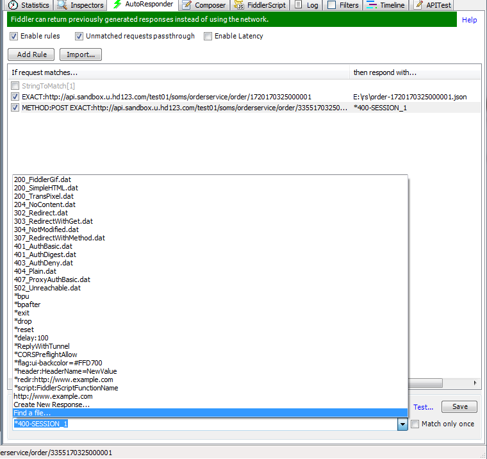The image size is (487, 459).
Task: Click the Save button
Action: tap(459, 406)
